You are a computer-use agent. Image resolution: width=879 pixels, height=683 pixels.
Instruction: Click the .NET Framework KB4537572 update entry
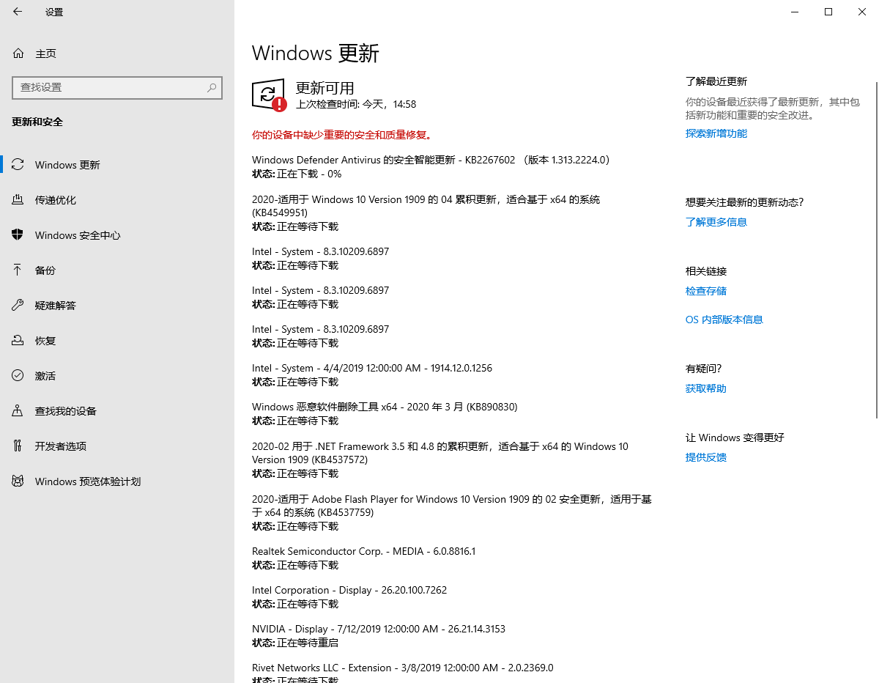pyautogui.click(x=439, y=453)
